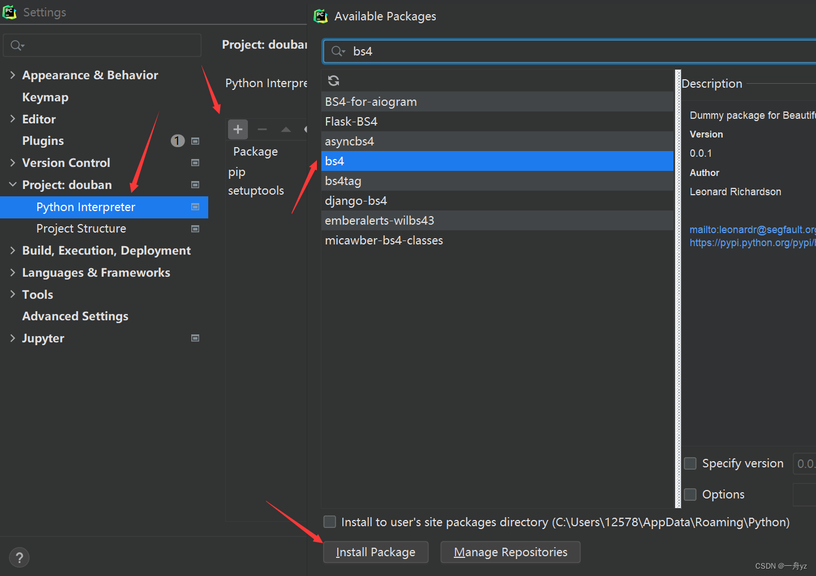
Task: Click the help question mark button
Action: point(19,558)
